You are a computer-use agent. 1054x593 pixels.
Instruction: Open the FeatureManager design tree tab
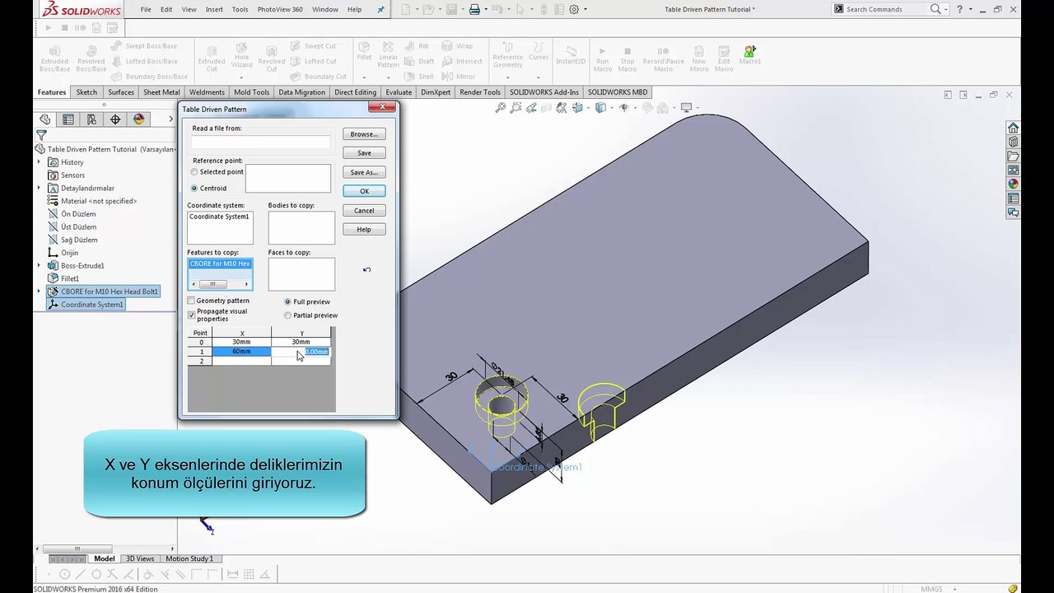click(44, 119)
